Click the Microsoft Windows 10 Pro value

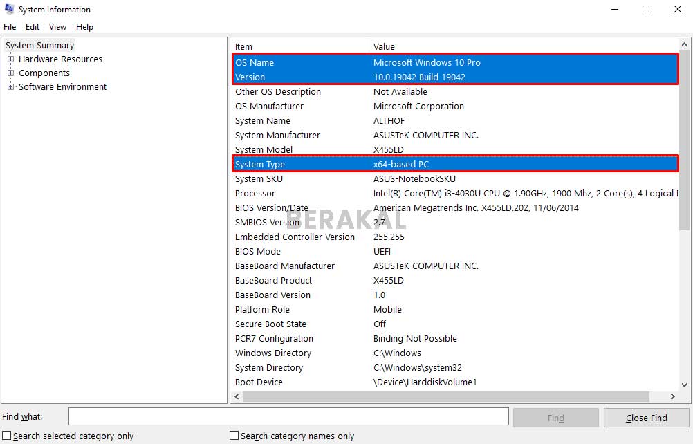pos(427,62)
